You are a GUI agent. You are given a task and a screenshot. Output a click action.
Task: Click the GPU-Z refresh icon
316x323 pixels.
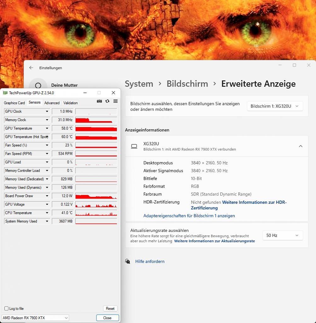coord(107,101)
